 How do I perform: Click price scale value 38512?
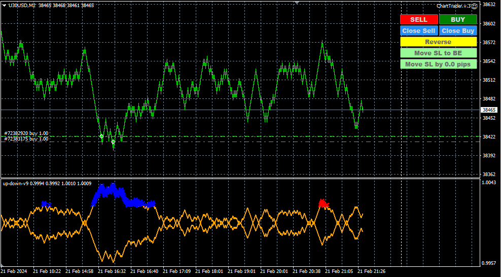tap(489, 80)
